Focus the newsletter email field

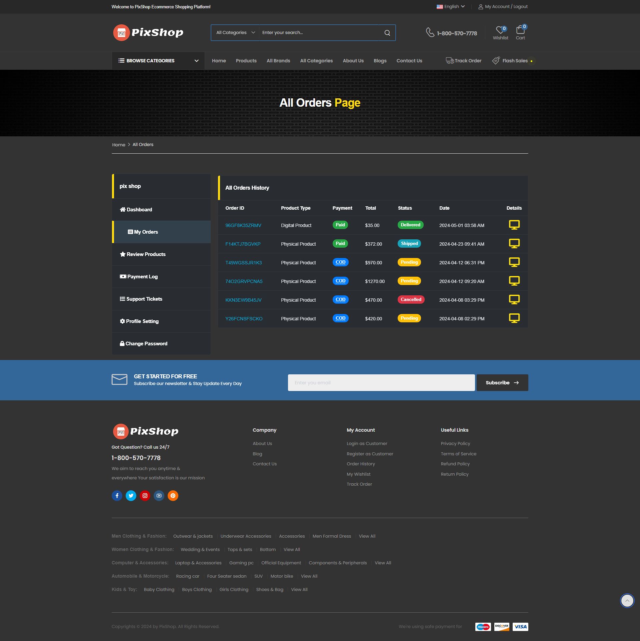pyautogui.click(x=381, y=383)
